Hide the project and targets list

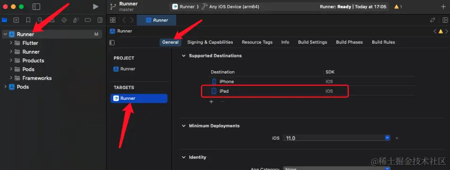(112, 42)
